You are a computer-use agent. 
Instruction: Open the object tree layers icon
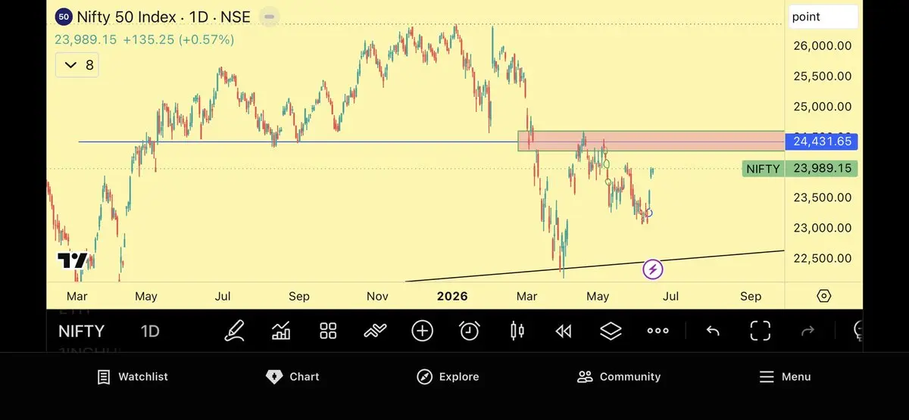coord(611,331)
